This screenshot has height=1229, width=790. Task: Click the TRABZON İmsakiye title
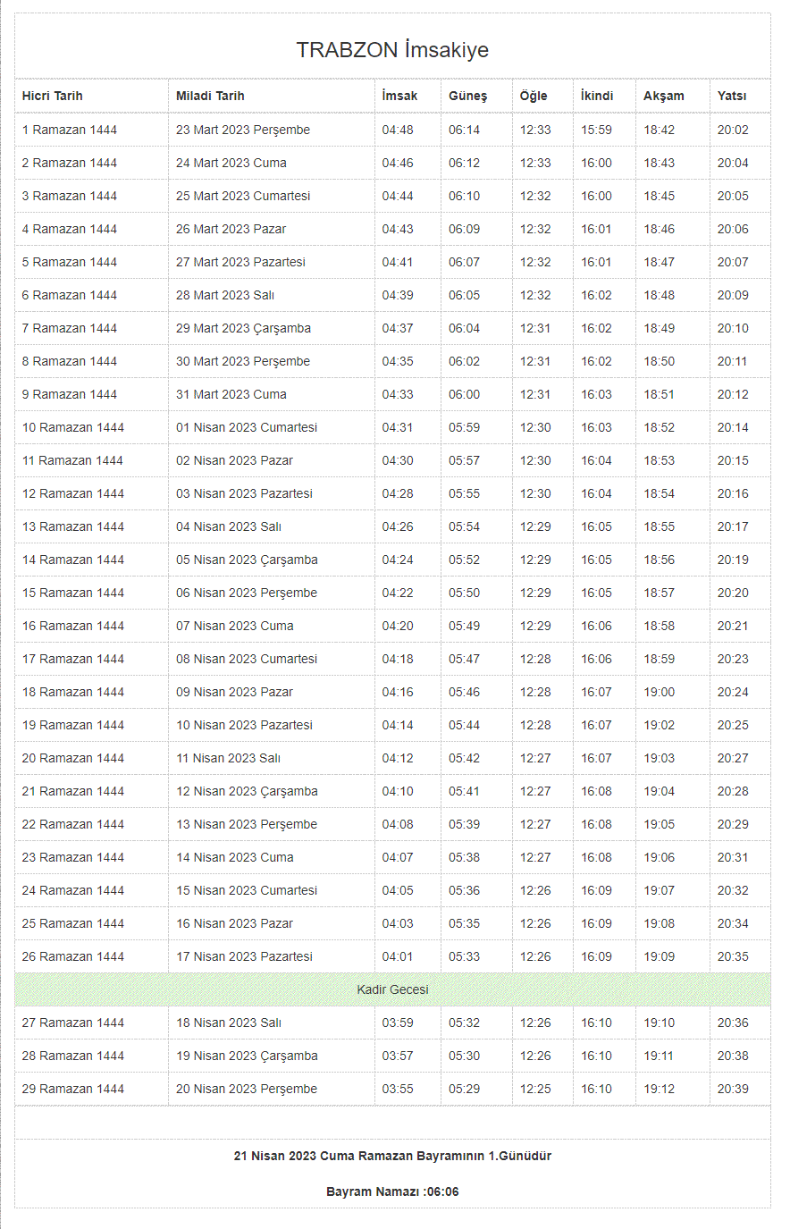tap(392, 50)
